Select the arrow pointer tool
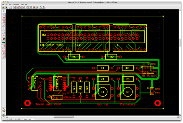 pyautogui.click(x=4, y=11)
